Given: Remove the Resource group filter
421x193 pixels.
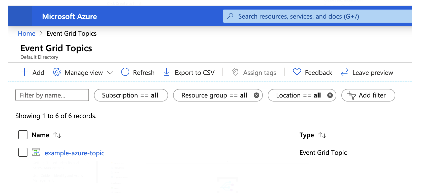Looking at the screenshot, I should [256, 95].
